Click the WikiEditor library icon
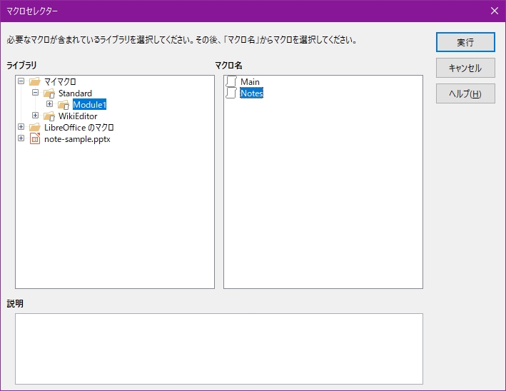 tap(49, 116)
